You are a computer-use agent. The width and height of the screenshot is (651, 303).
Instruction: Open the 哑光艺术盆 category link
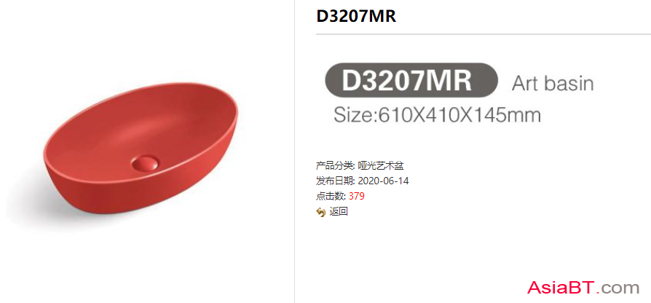click(x=381, y=165)
